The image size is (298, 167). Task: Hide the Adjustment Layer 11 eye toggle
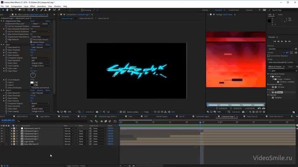[x=2, y=128]
